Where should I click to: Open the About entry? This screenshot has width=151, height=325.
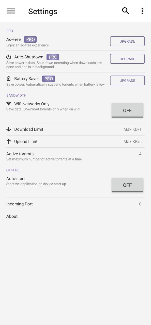[75, 216]
